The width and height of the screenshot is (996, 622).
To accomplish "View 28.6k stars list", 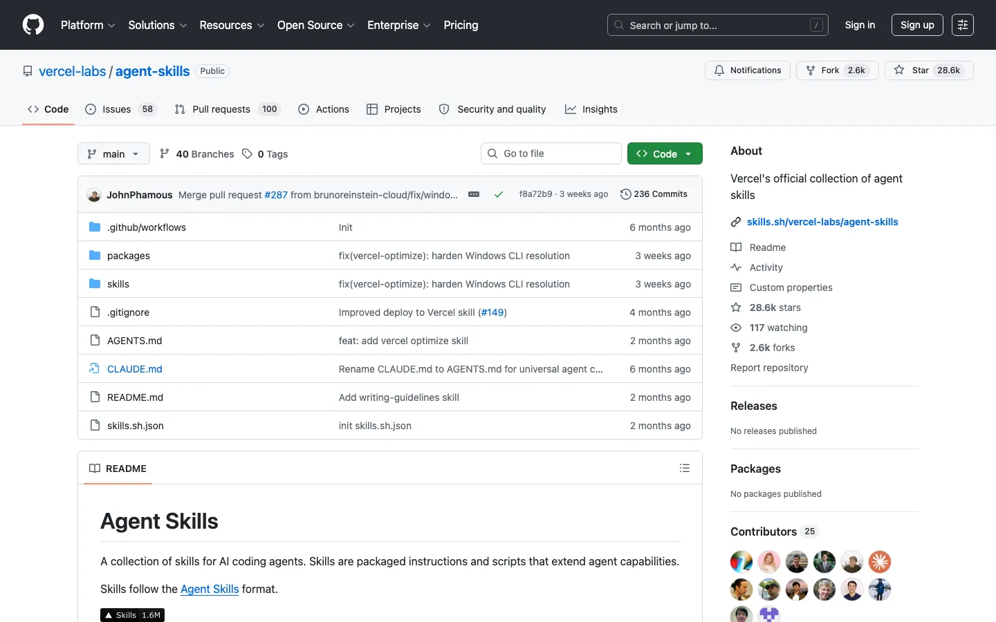I will point(766,308).
